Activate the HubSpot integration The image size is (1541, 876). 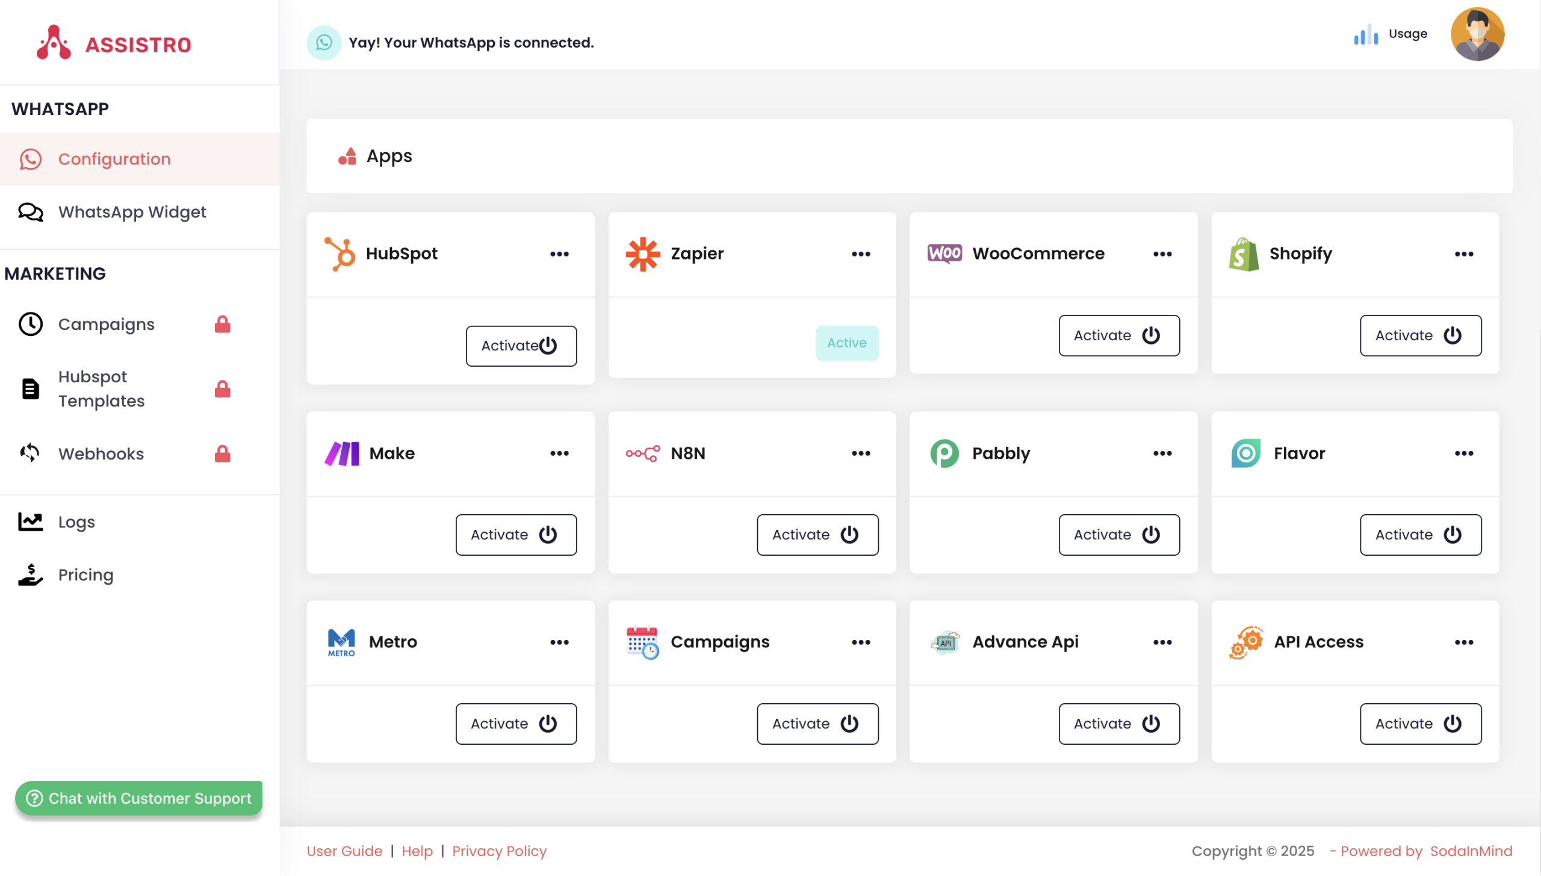521,346
